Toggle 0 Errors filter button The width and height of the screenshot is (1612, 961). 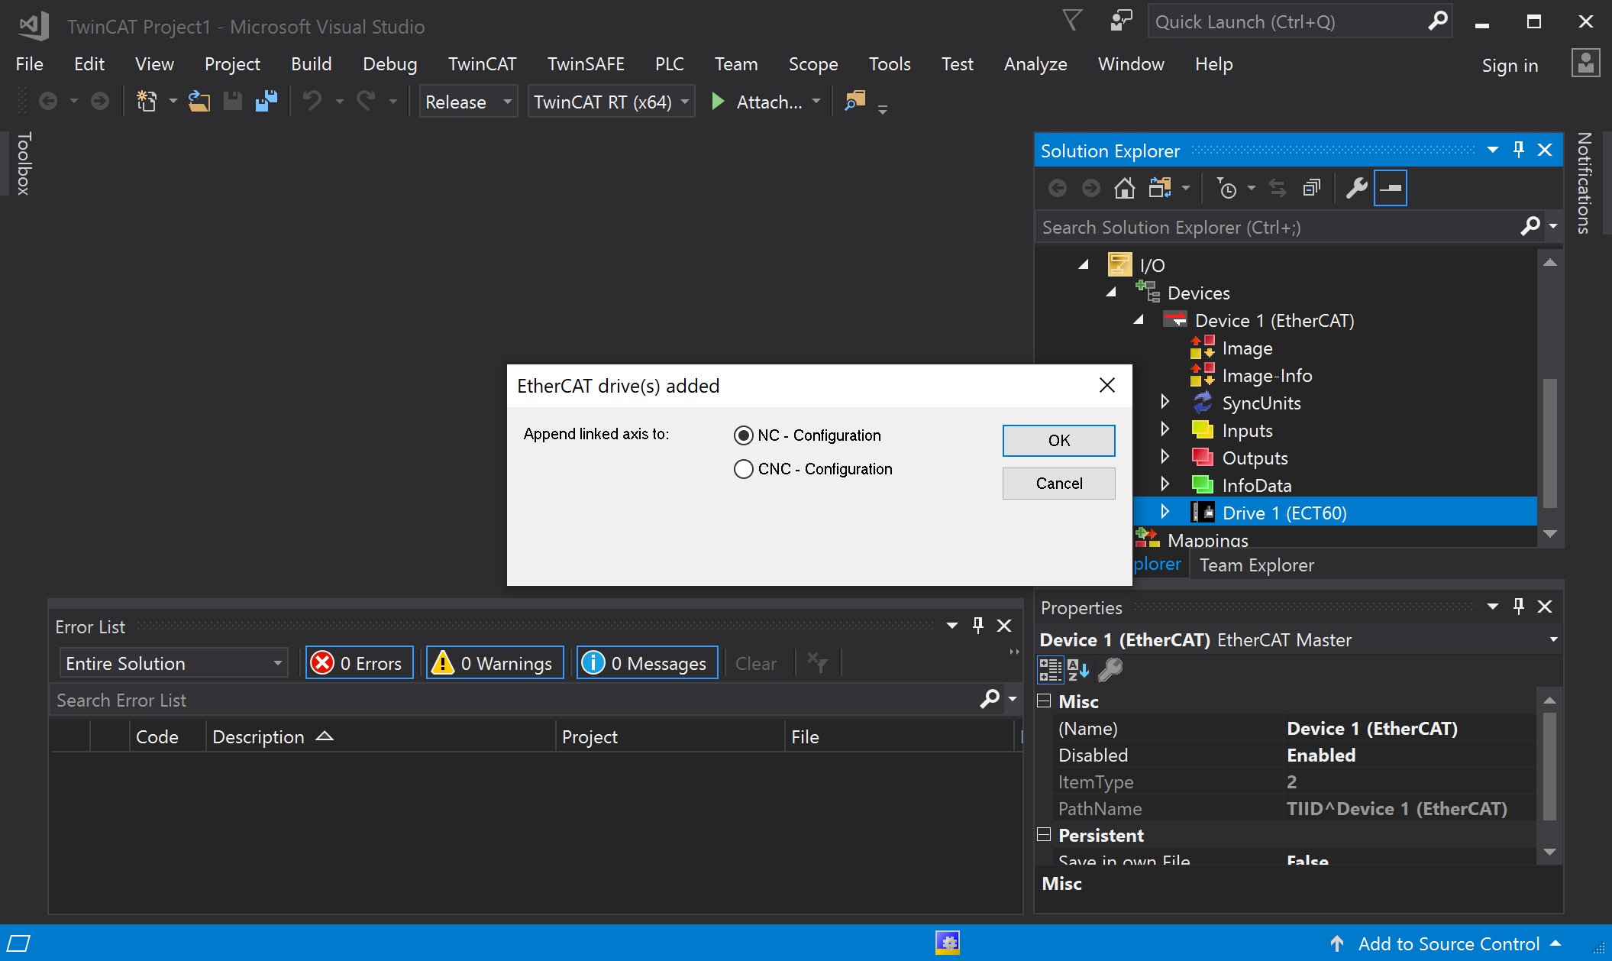point(359,663)
